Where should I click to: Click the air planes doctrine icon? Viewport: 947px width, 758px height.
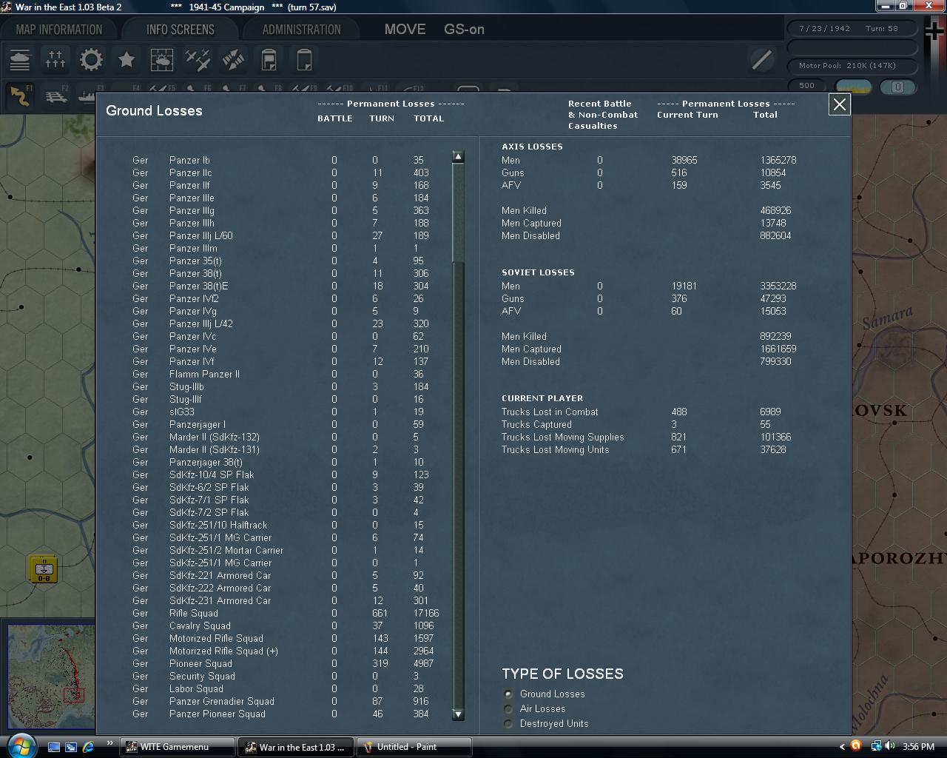coord(198,59)
